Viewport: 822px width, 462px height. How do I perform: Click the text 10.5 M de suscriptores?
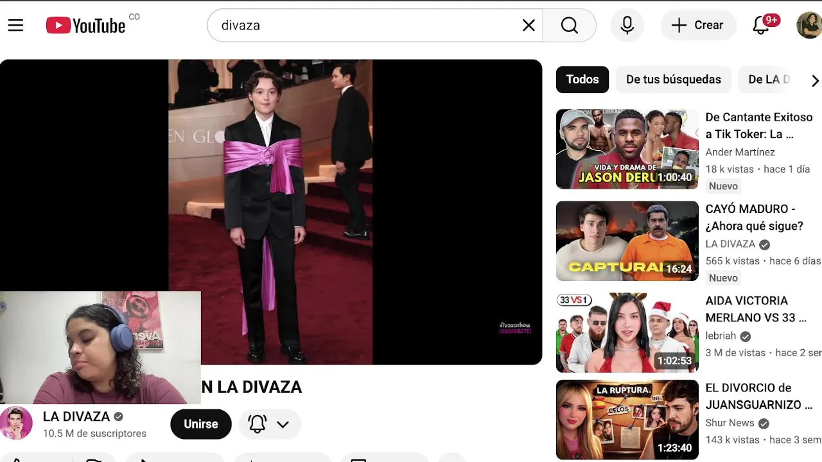pyautogui.click(x=94, y=434)
